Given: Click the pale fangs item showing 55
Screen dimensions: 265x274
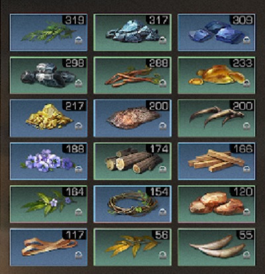Looking at the screenshot, I should 217,247.
